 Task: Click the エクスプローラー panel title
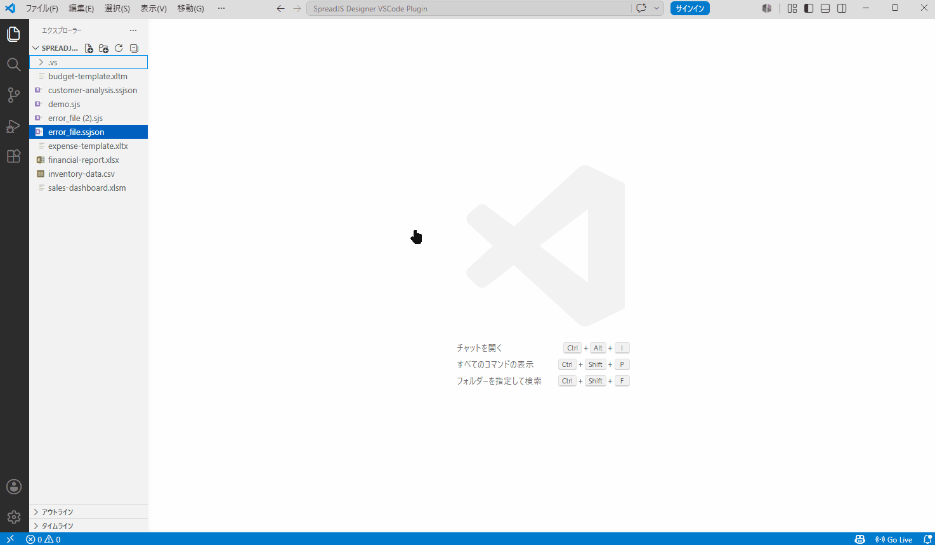pyautogui.click(x=62, y=30)
